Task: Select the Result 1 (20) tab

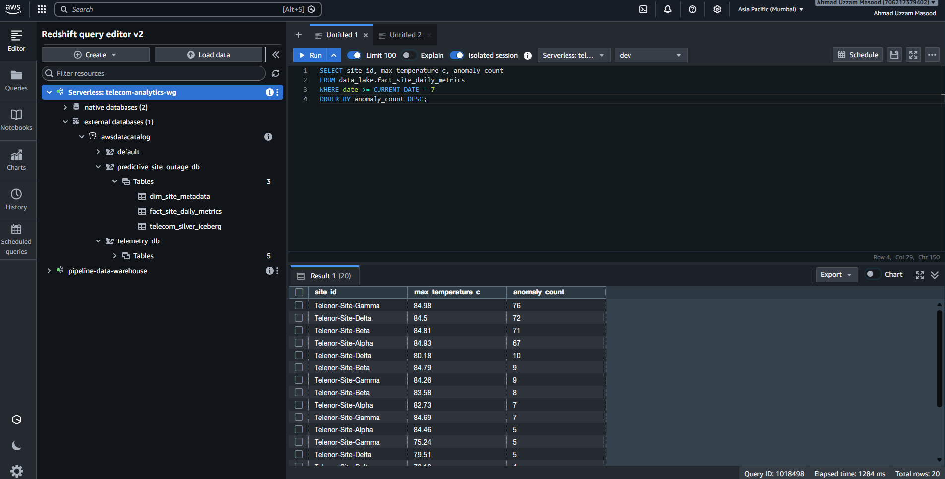Action: pos(324,276)
